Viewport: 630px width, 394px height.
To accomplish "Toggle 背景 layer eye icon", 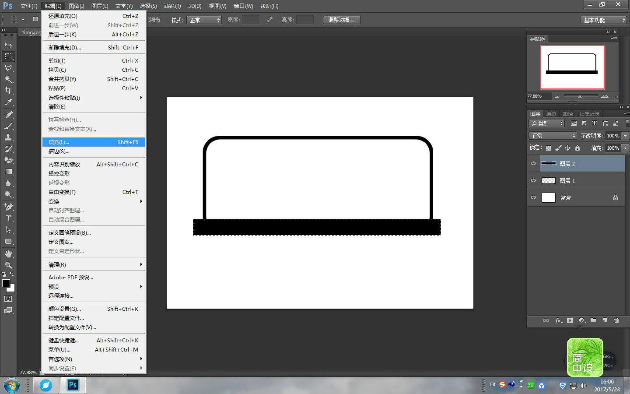I will coord(533,197).
